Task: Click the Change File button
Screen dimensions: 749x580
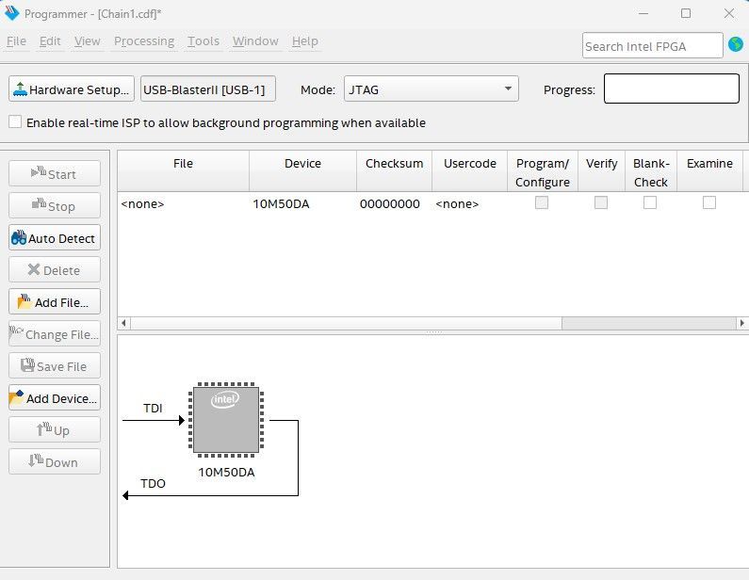Action: pyautogui.click(x=55, y=333)
